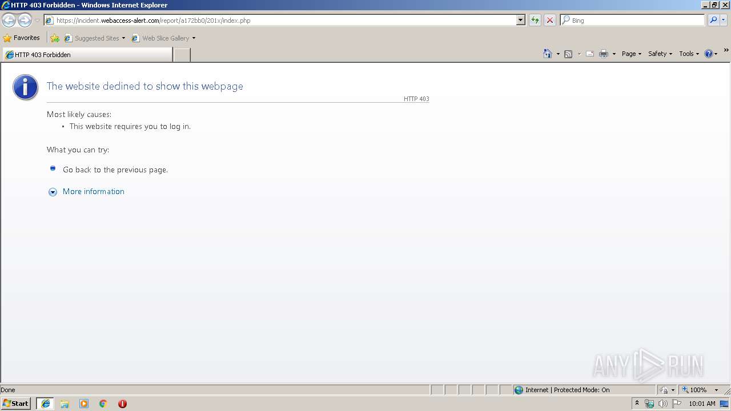Launch Google Chrome from taskbar
The image size is (731, 411).
coord(103,404)
